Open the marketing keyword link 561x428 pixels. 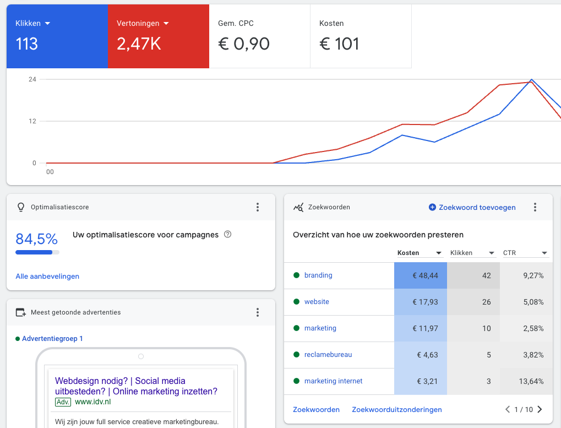click(x=320, y=328)
